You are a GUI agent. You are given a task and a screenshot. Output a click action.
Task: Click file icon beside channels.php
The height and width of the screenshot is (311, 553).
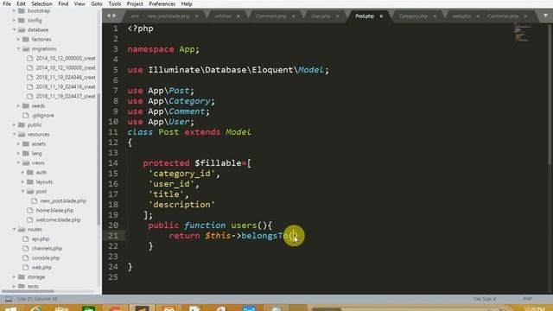tap(26, 248)
